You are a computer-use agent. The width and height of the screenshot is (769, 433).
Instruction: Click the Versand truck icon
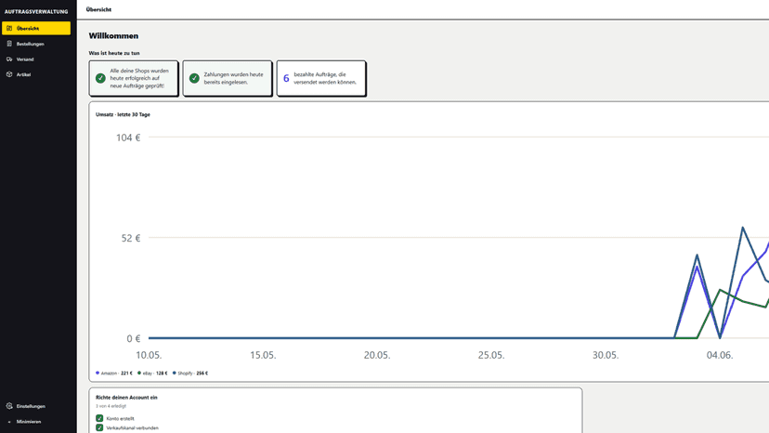[9, 59]
